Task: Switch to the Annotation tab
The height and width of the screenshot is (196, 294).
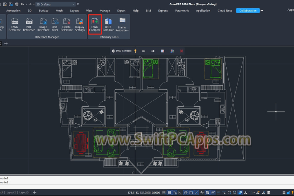Action: (13, 11)
